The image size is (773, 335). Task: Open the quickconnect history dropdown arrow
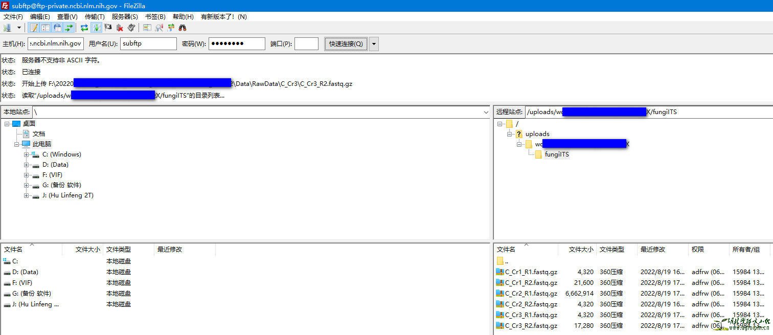click(x=374, y=44)
